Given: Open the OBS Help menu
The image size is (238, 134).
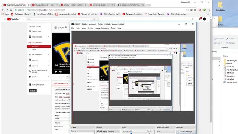Looking at the screenshot, I should (x=119, y=28).
